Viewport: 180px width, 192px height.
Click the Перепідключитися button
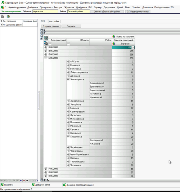pyautogui.click(x=138, y=12)
